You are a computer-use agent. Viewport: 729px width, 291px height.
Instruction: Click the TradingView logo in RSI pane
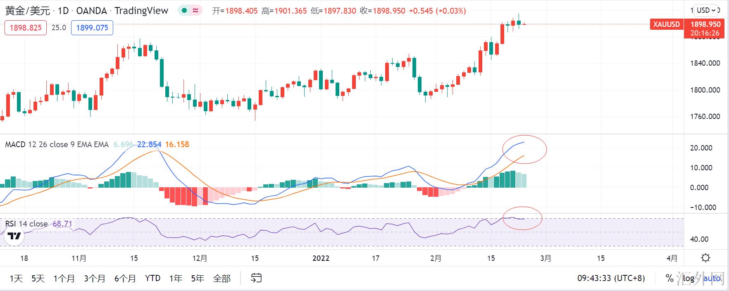pos(15,236)
